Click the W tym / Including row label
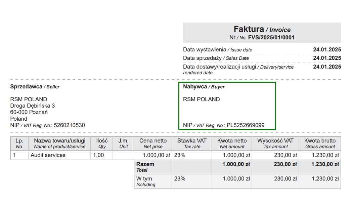351x202 pixels. 145,181
